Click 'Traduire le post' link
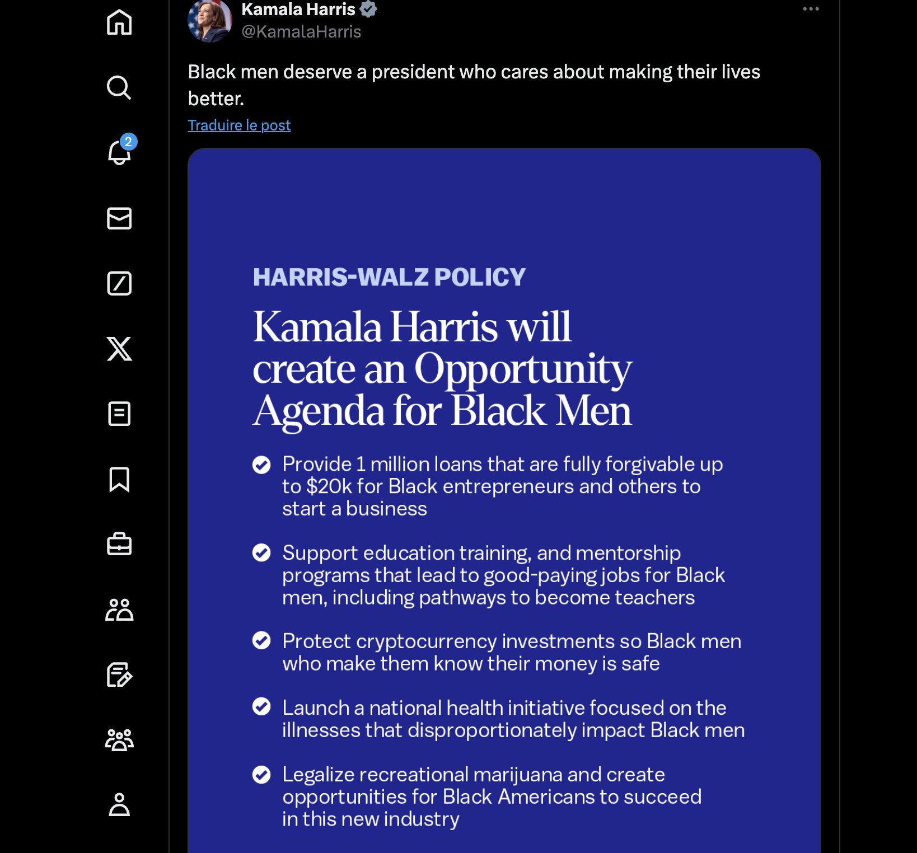The height and width of the screenshot is (853, 917). 239,125
